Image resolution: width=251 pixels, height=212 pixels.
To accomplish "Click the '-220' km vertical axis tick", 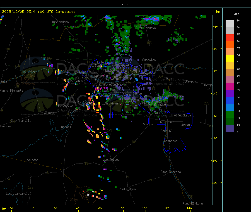I will tap(214, 183).
